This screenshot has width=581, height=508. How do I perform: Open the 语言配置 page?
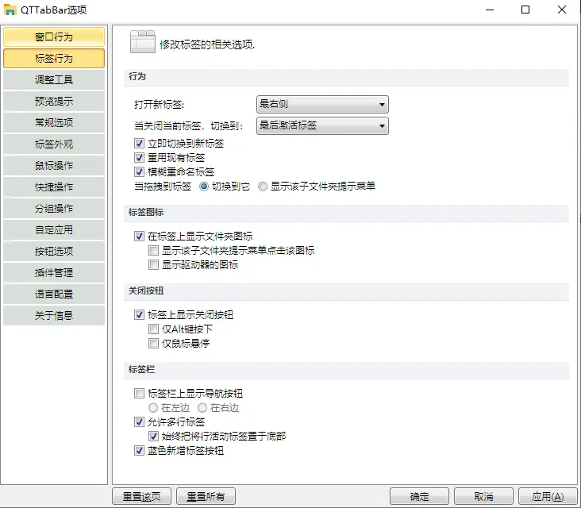54,294
